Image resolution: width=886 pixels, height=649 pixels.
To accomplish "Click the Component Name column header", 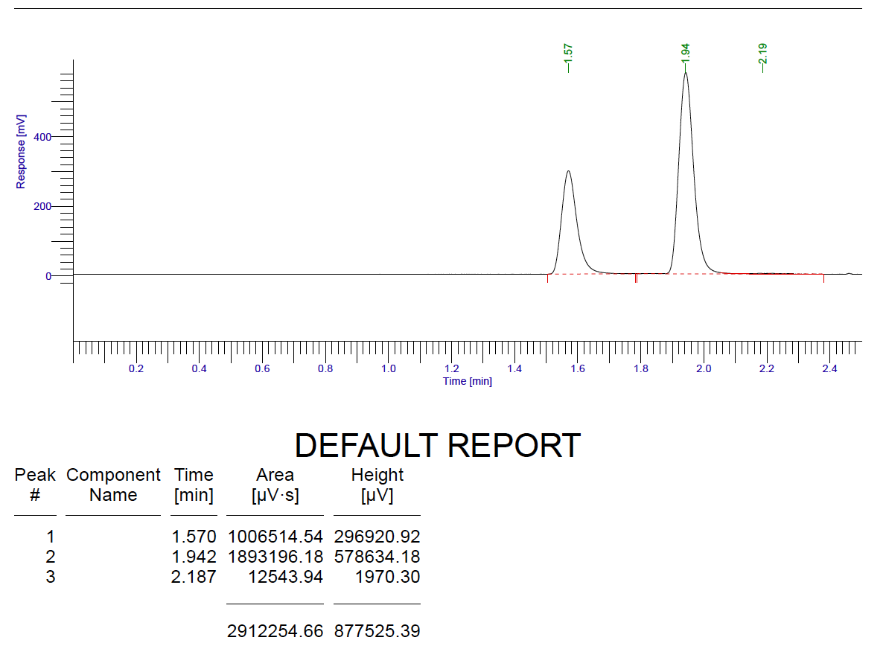I will (x=113, y=485).
